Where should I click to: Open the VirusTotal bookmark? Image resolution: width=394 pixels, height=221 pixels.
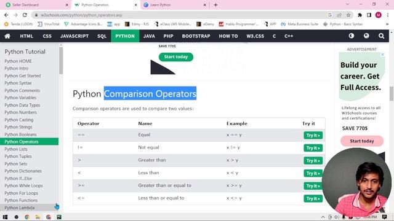click(49, 24)
